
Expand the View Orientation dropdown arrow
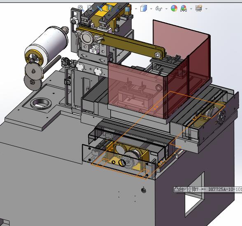[136, 9]
